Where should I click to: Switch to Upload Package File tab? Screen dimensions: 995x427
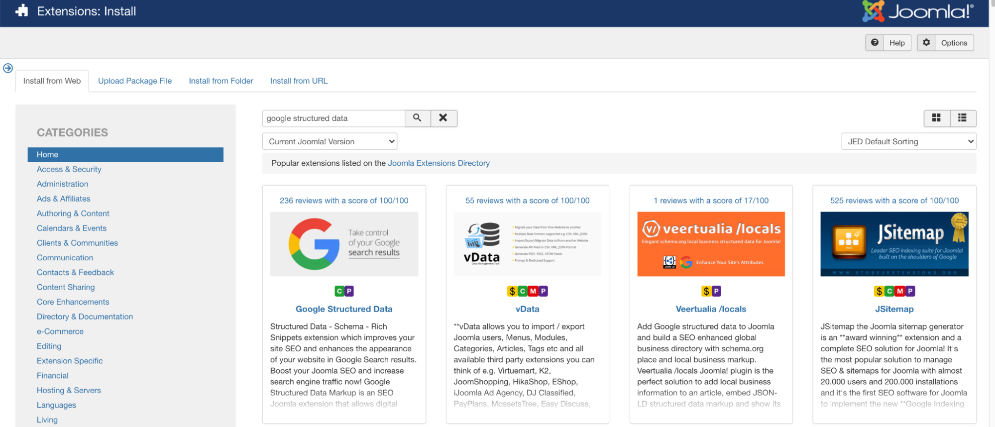(135, 81)
